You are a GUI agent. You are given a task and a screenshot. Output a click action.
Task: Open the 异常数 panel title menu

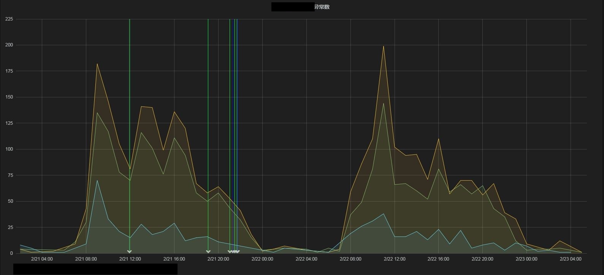[322, 7]
